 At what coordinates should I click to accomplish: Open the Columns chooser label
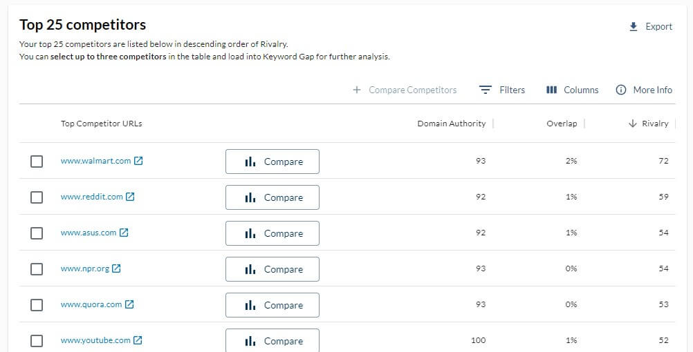coord(581,90)
